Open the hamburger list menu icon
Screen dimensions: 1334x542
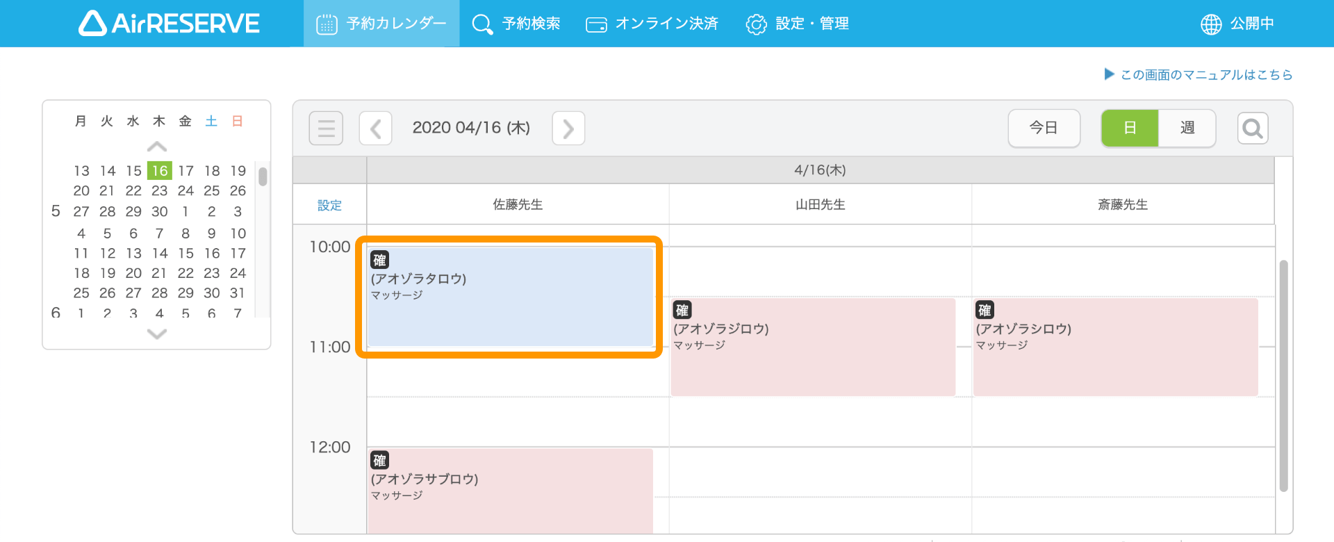326,128
